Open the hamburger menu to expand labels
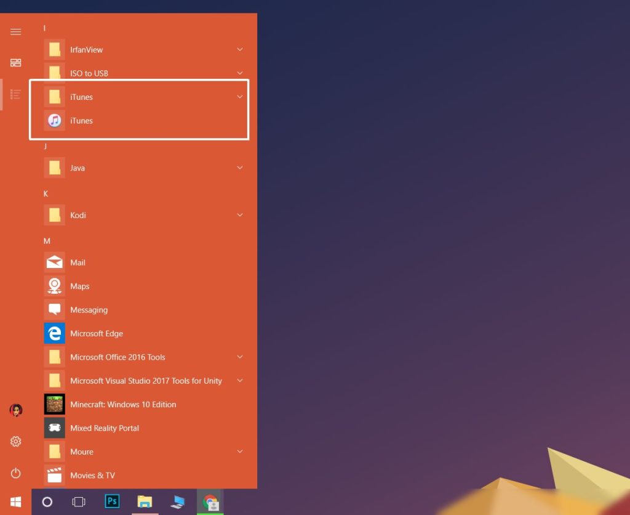Screen dimensions: 630x515 [x=15, y=31]
